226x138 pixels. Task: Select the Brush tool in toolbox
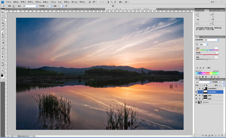coord(3,32)
